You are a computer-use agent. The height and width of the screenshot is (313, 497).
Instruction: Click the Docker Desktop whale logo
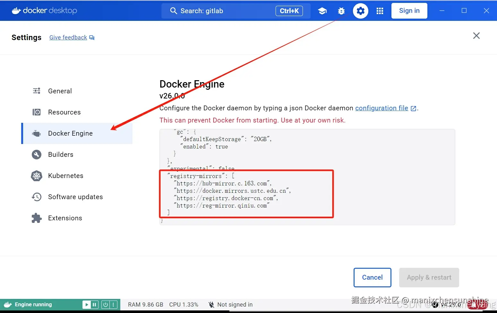pyautogui.click(x=17, y=11)
